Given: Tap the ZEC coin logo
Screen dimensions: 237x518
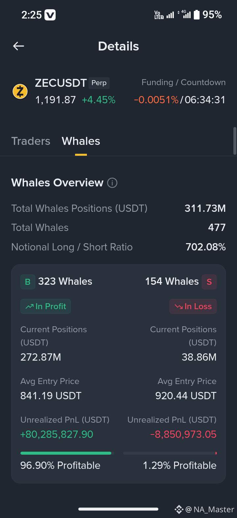Looking at the screenshot, I should (x=20, y=91).
